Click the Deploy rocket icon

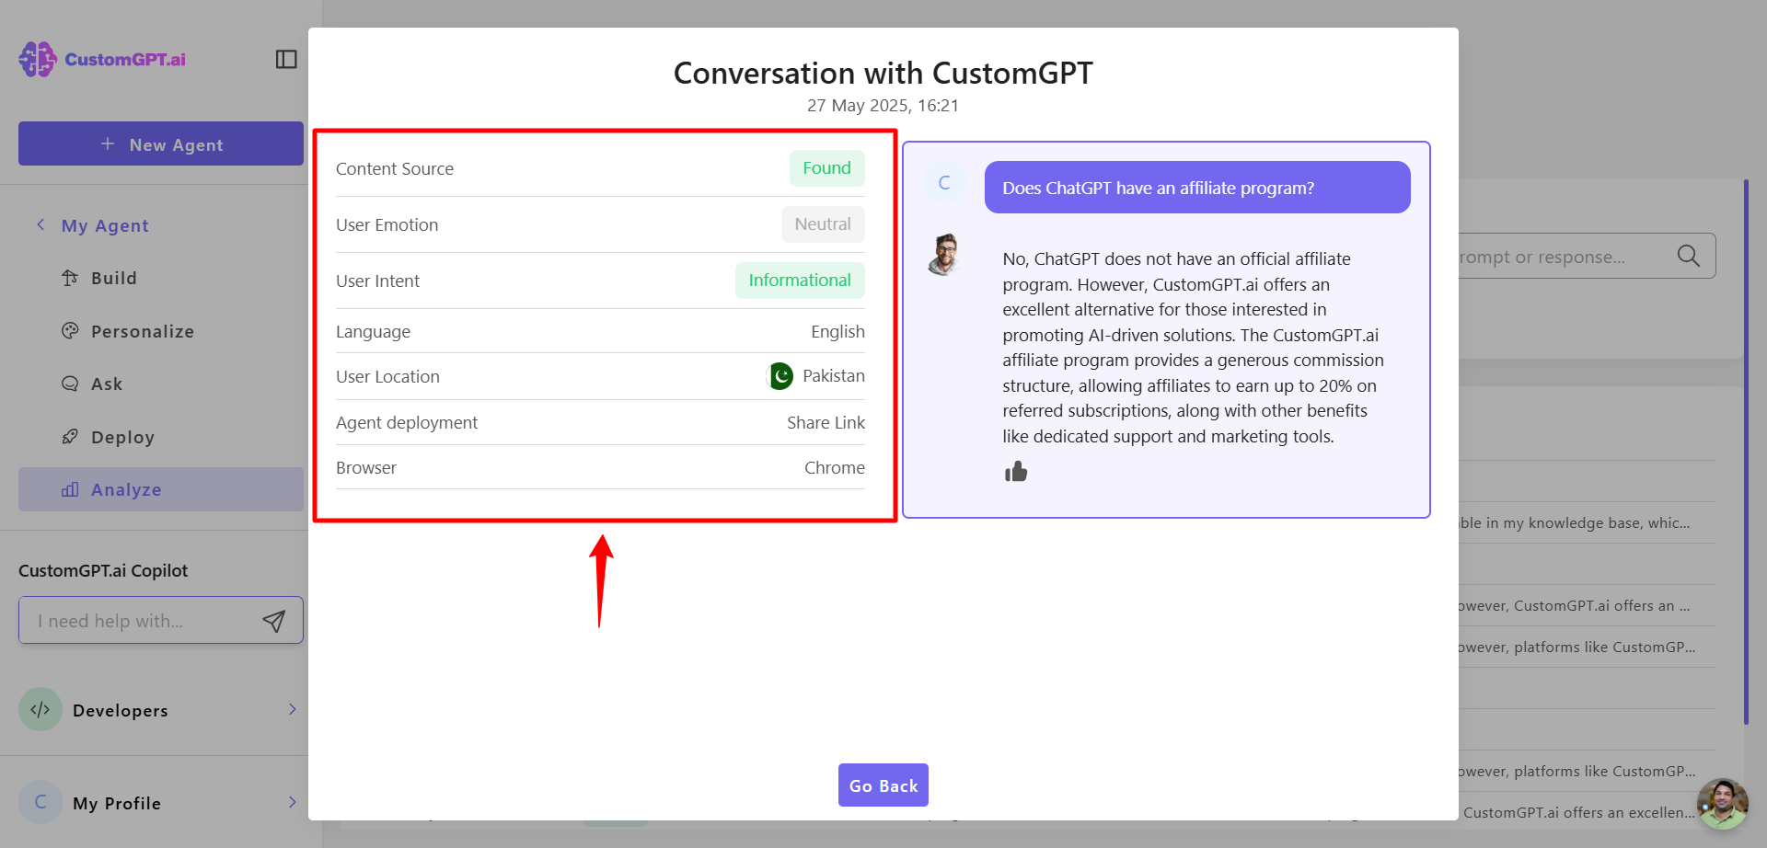pyautogui.click(x=70, y=436)
